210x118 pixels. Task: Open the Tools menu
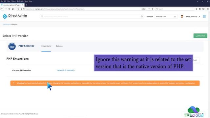pos(26,1)
